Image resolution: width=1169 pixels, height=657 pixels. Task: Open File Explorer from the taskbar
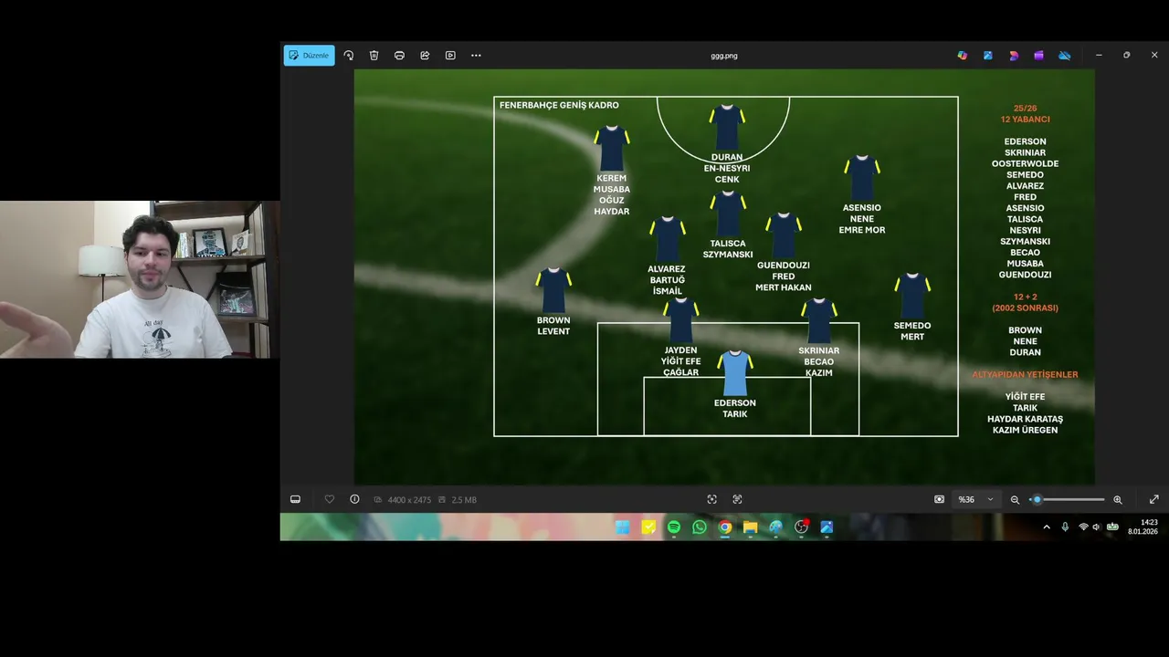750,527
